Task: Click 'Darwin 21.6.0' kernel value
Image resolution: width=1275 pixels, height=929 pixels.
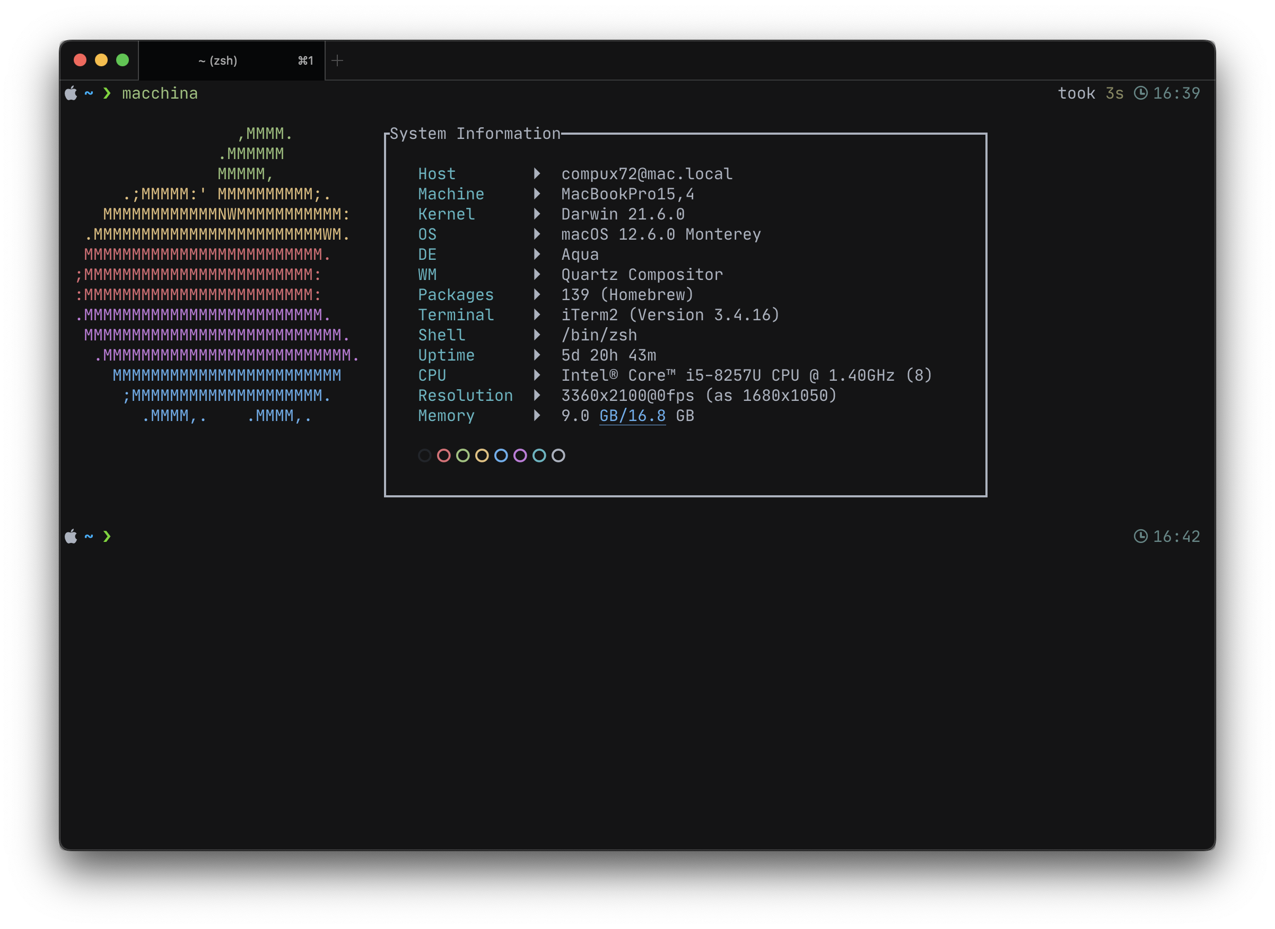Action: 623,214
